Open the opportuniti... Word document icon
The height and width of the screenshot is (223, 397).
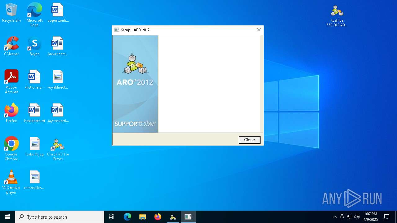click(x=58, y=13)
